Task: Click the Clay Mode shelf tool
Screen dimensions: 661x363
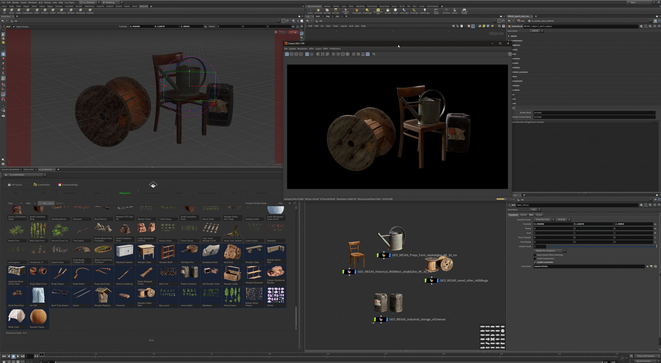Action: click(90, 11)
